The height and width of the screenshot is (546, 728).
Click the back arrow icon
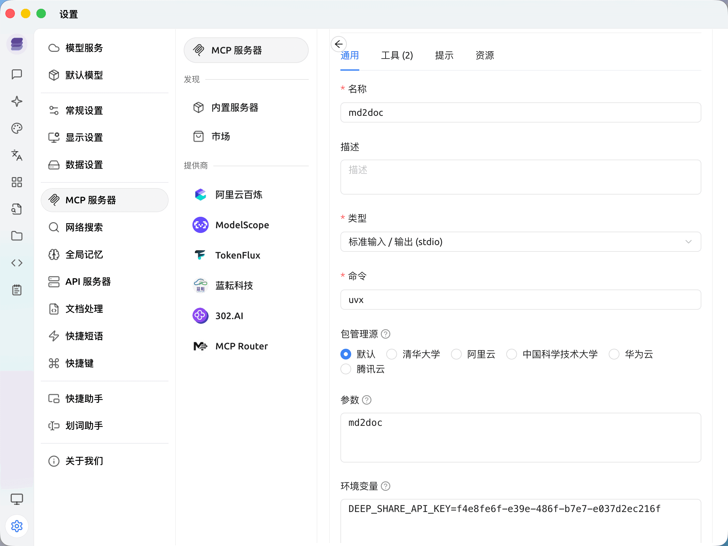click(x=339, y=44)
